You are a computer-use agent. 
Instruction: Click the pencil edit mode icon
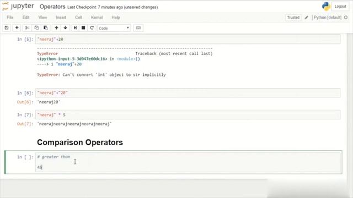[307, 18]
